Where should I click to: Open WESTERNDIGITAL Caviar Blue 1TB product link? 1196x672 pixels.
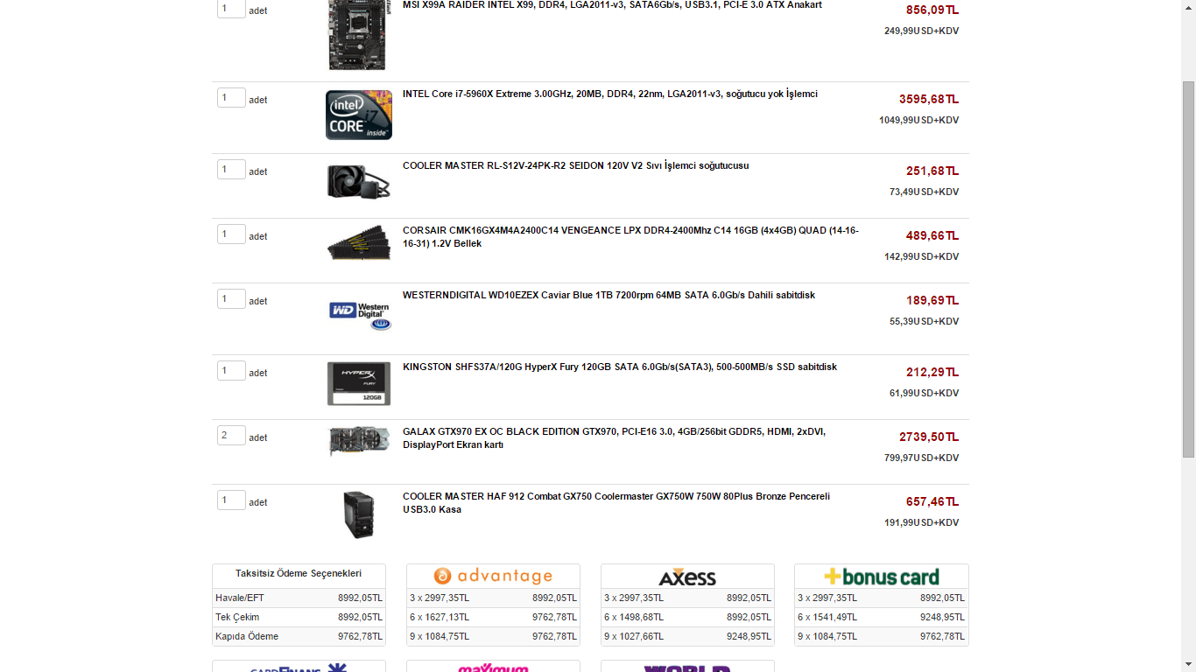coord(609,296)
